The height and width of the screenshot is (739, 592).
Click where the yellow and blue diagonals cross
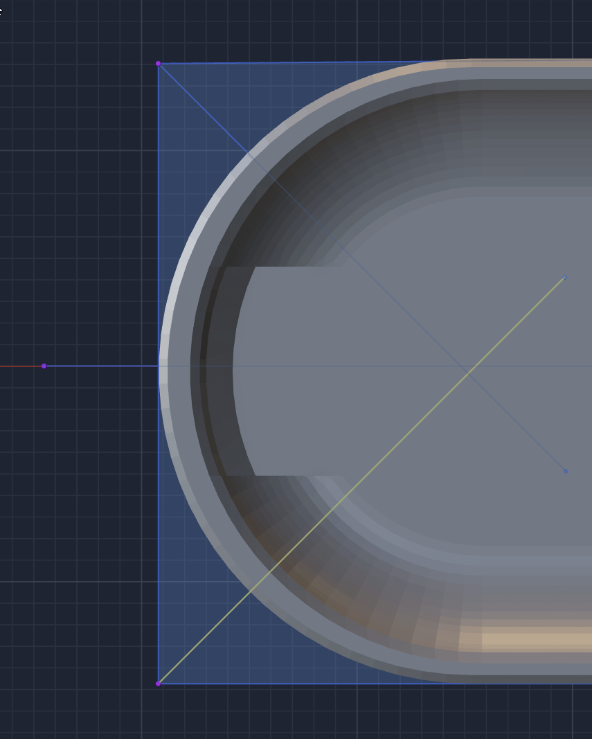(x=469, y=373)
